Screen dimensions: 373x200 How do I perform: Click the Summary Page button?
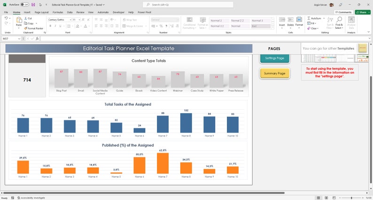pyautogui.click(x=275, y=74)
